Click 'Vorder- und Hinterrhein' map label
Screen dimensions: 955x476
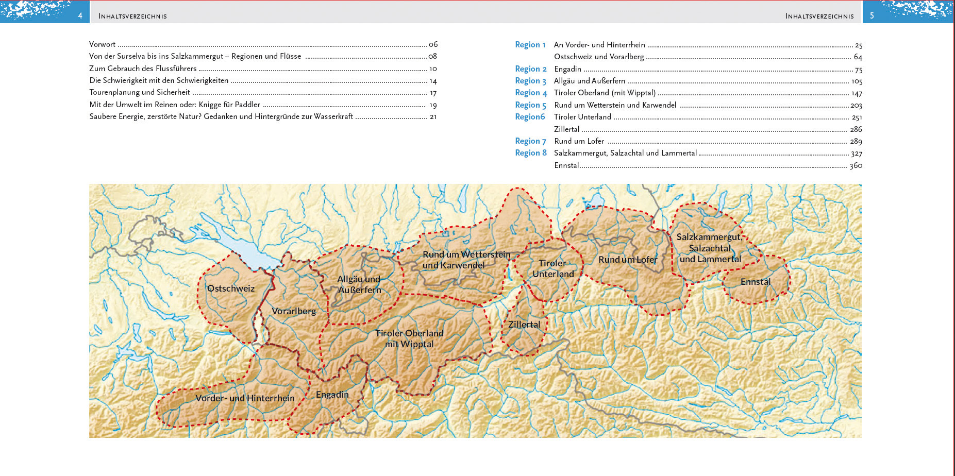pyautogui.click(x=245, y=398)
